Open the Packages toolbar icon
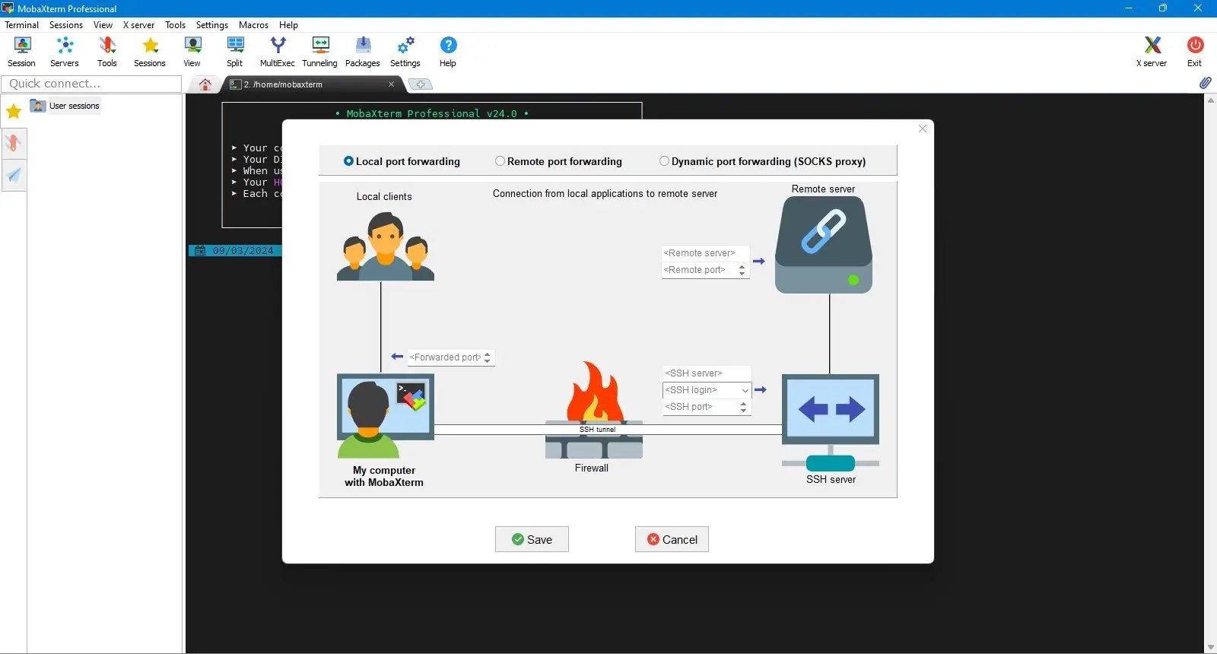The height and width of the screenshot is (654, 1217). tap(363, 52)
